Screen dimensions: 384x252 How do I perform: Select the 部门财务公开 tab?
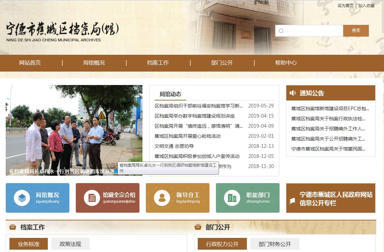click(x=275, y=244)
